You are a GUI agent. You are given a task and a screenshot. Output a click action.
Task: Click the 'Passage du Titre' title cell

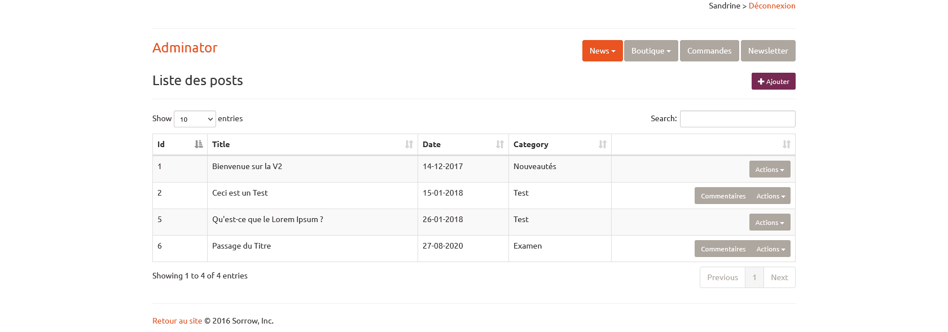[x=313, y=249]
